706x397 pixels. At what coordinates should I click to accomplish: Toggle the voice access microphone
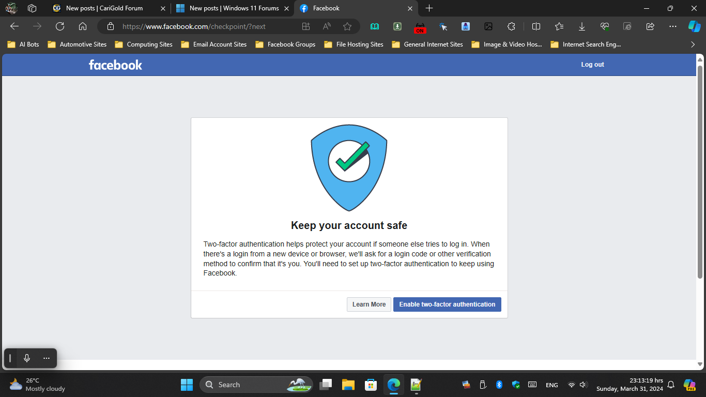(27, 358)
